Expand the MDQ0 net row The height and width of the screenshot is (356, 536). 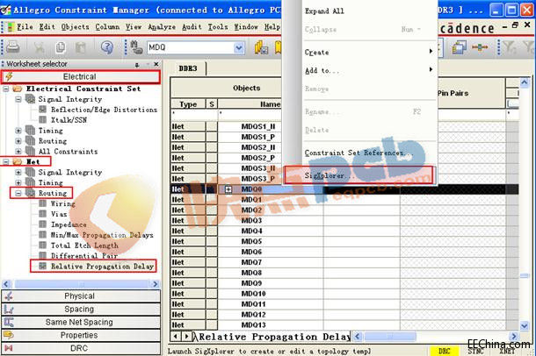[228, 189]
